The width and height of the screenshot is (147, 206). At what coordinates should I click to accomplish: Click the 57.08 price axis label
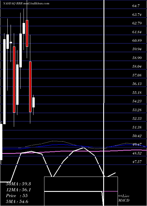coord(137,75)
